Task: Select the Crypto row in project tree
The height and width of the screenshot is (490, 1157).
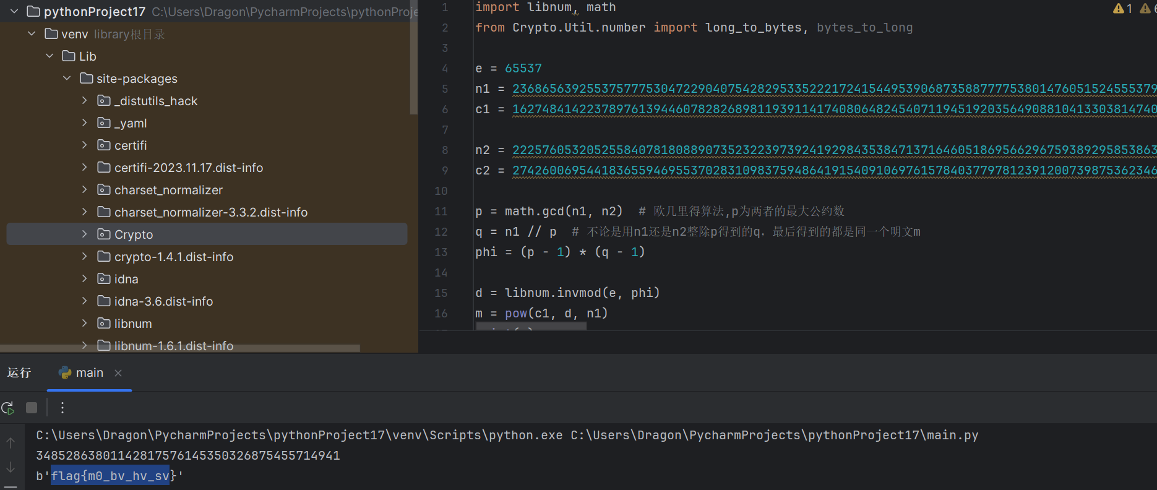Action: click(x=207, y=234)
